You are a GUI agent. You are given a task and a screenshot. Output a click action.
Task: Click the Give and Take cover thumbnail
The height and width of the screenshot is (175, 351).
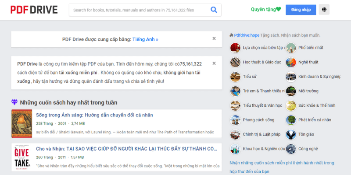[x=21, y=157]
